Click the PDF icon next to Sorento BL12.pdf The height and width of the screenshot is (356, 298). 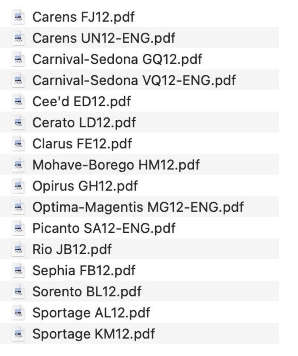click(x=18, y=291)
